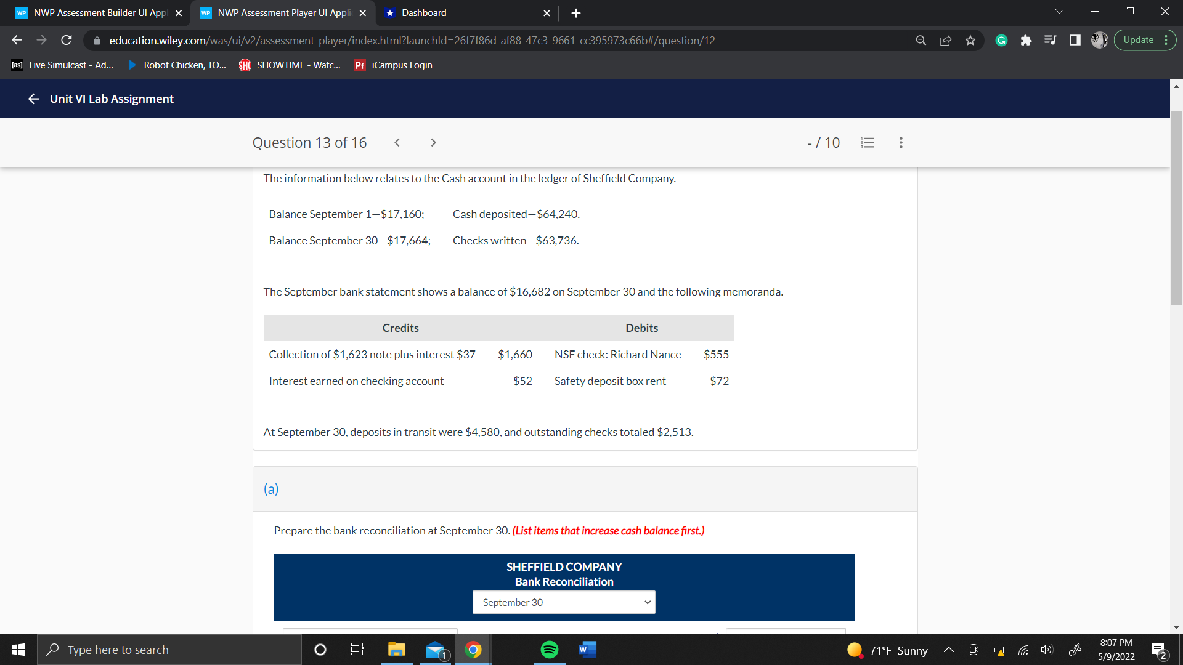This screenshot has height=665, width=1183.
Task: Go to the next question with the right arrow
Action: [434, 142]
